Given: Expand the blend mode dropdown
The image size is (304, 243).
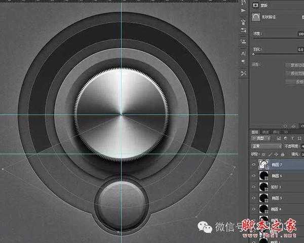Looking at the screenshot, I should click(266, 147).
